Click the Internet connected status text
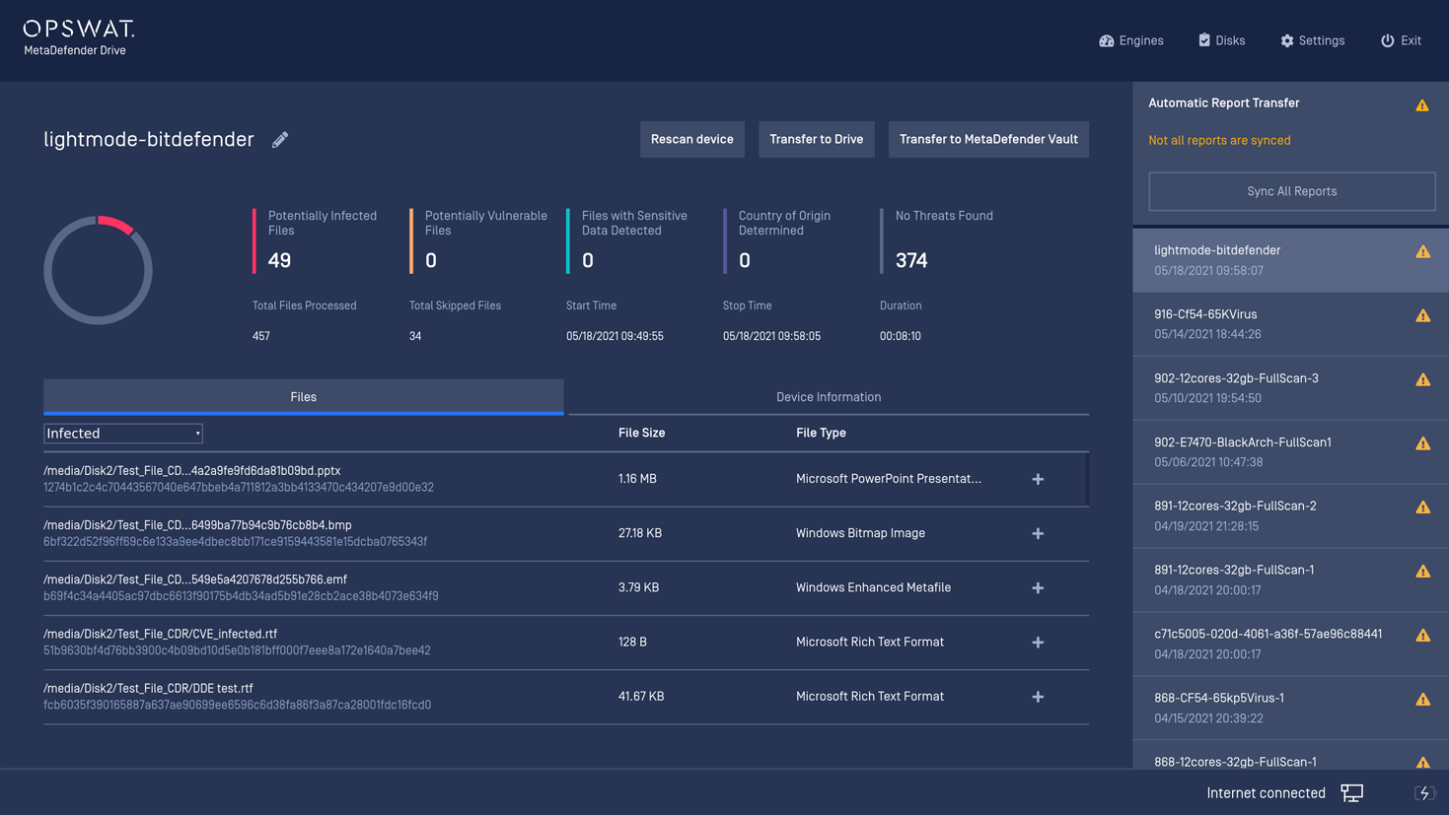Image resolution: width=1449 pixels, height=815 pixels. point(1266,793)
